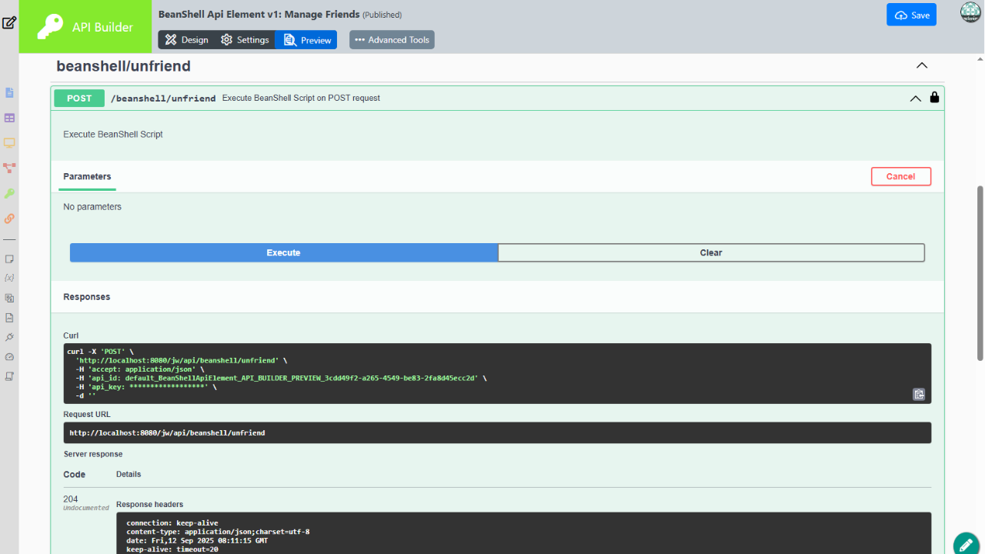Select the yellow monitor userview icon
The width and height of the screenshot is (985, 554).
click(x=9, y=143)
